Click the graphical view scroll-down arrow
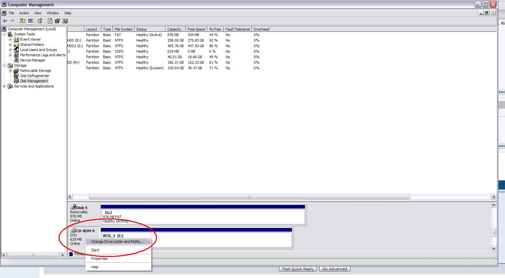The width and height of the screenshot is (505, 278). coord(494,248)
